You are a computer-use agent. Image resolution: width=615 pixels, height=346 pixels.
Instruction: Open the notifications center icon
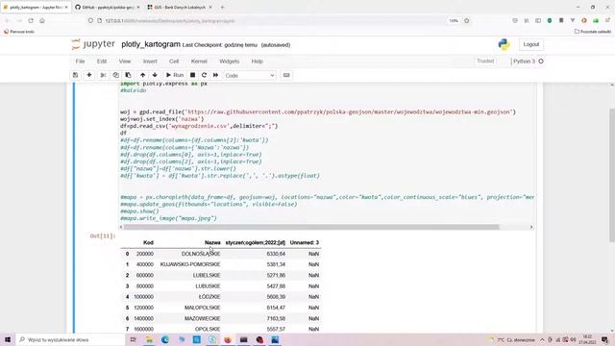click(604, 339)
